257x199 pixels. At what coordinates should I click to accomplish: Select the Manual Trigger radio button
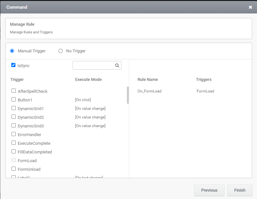pyautogui.click(x=12, y=51)
